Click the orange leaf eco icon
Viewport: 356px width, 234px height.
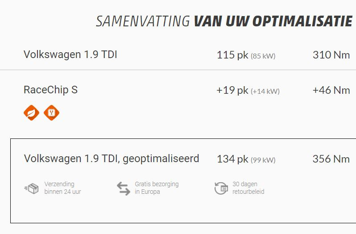31,113
